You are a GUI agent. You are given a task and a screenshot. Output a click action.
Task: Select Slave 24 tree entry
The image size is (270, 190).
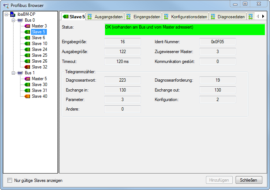click(x=40, y=49)
